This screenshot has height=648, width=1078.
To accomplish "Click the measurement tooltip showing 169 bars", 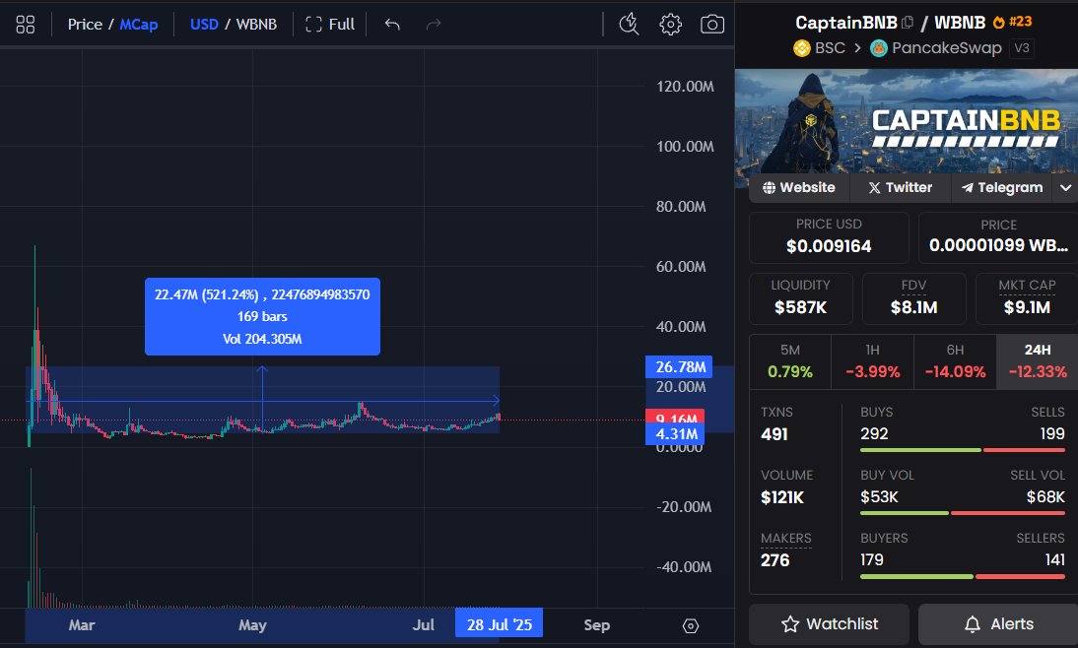I will pos(262,317).
